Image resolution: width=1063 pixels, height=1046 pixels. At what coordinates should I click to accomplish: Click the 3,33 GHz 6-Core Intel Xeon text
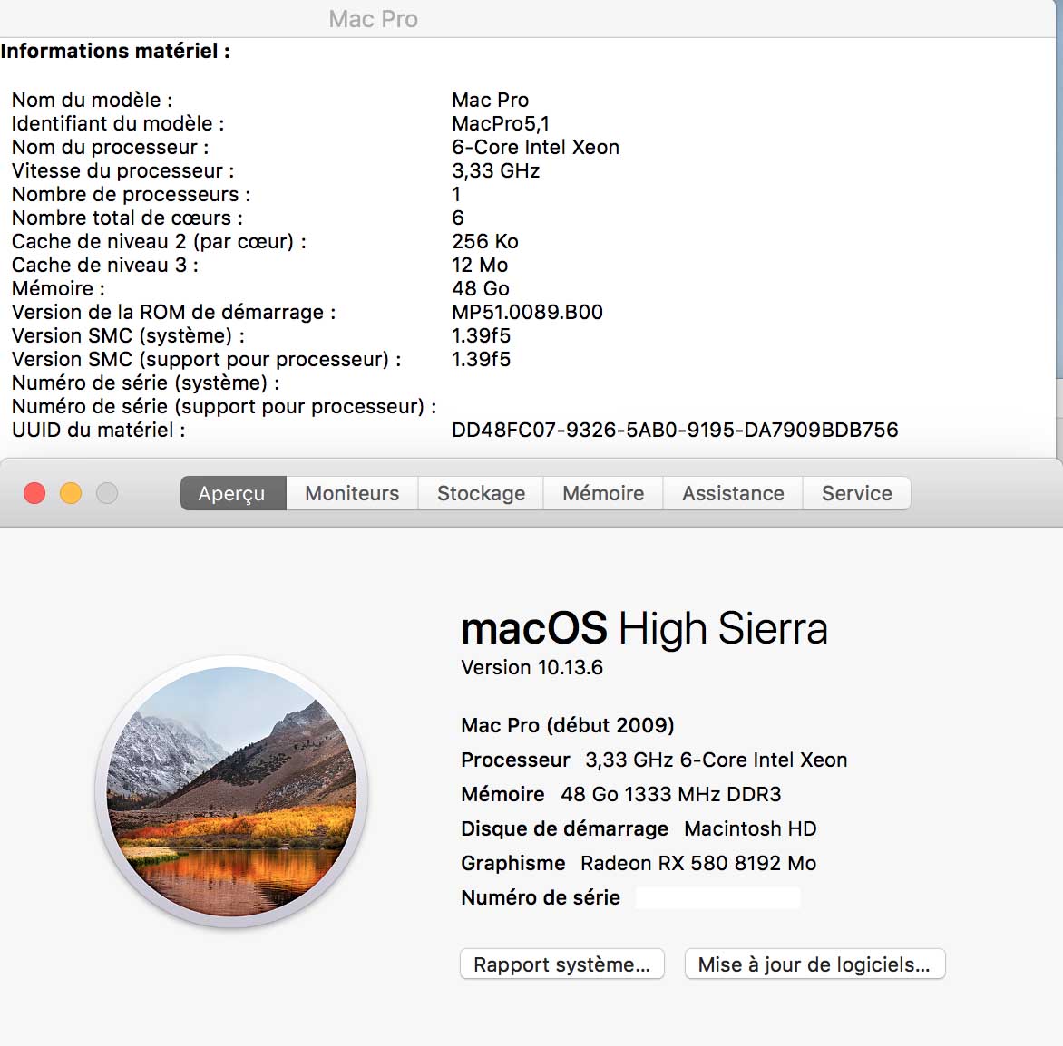coord(716,760)
